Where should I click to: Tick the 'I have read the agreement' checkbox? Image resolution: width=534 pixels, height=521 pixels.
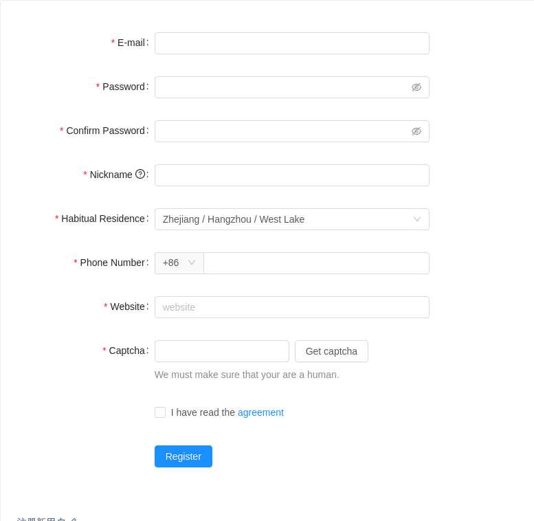coord(160,412)
